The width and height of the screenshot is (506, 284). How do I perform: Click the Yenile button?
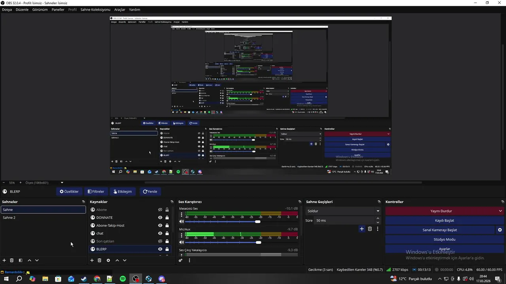150,191
